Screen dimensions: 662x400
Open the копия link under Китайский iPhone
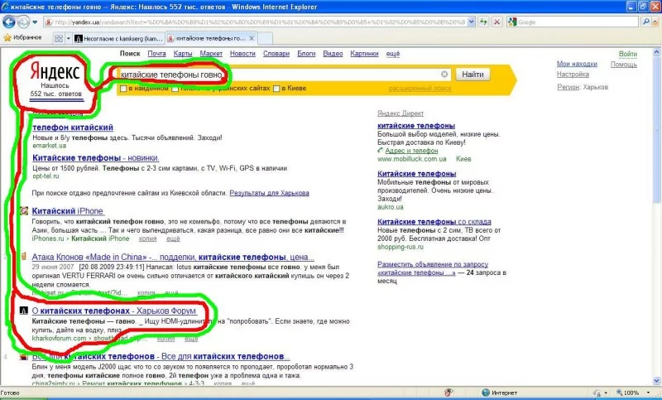point(147,239)
